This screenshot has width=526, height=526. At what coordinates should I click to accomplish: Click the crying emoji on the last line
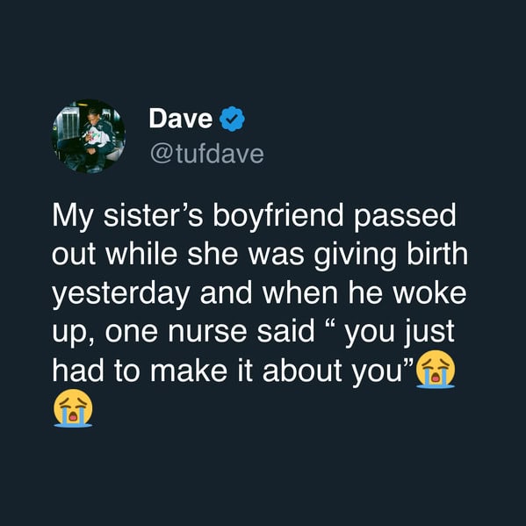pyautogui.click(x=73, y=408)
